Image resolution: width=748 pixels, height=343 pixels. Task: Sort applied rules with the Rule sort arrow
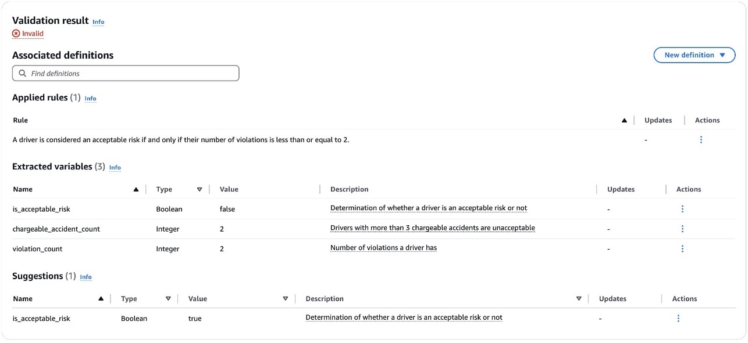pos(624,120)
